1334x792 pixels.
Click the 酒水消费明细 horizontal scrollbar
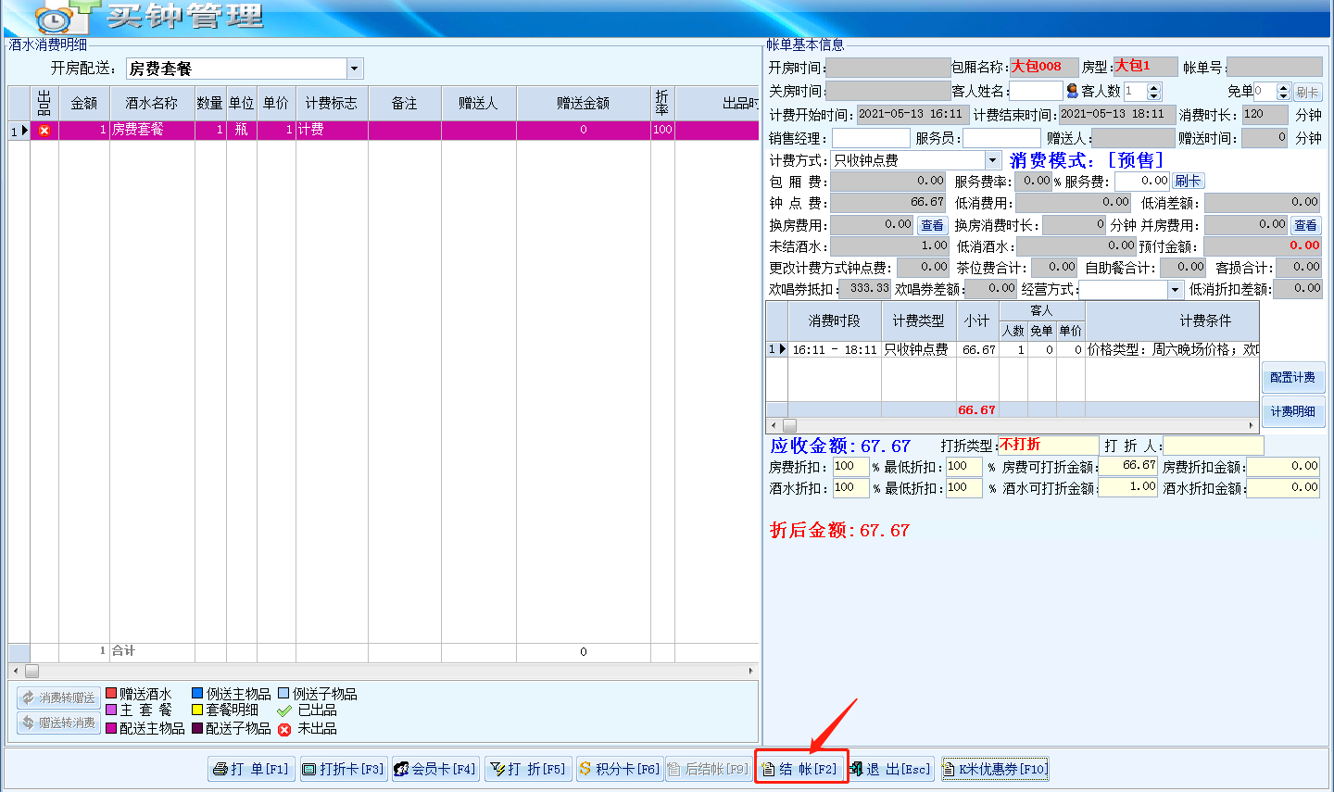pos(384,671)
